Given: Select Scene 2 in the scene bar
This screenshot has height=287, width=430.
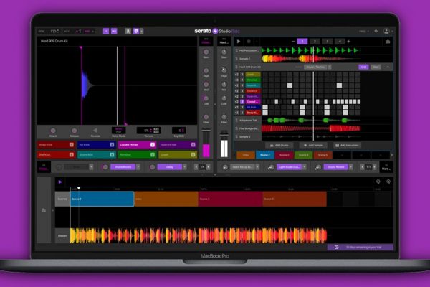Looking at the screenshot, I should (265, 155).
